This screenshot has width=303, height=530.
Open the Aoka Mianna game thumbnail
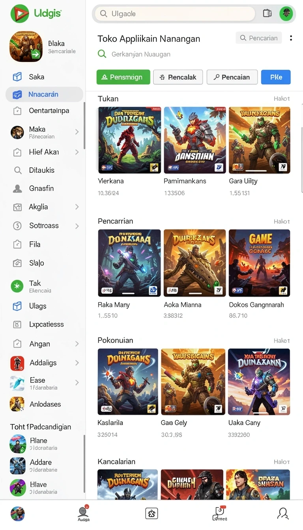[x=195, y=263]
